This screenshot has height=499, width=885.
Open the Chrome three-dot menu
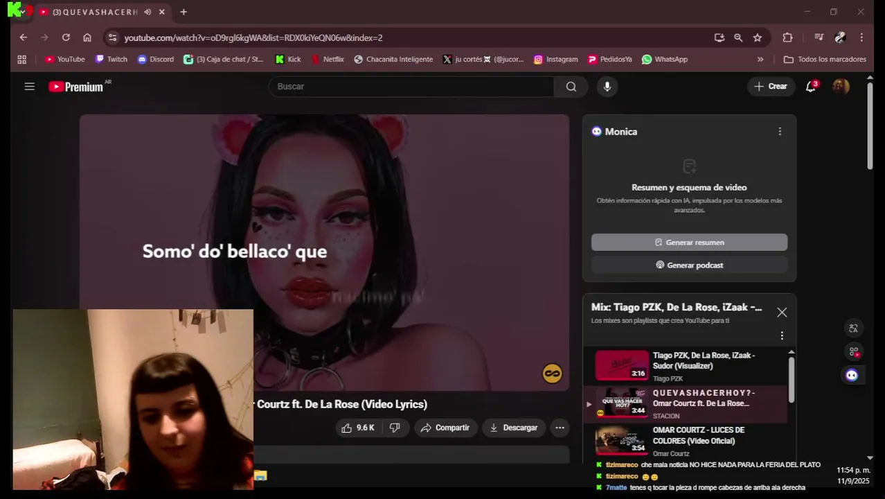pos(861,37)
